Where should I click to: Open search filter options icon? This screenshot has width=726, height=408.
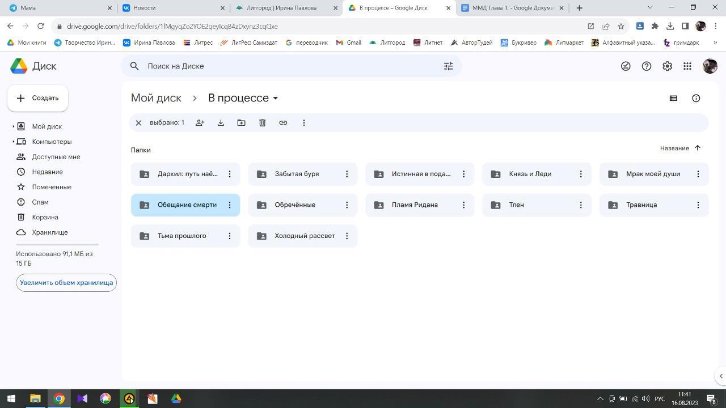point(448,66)
